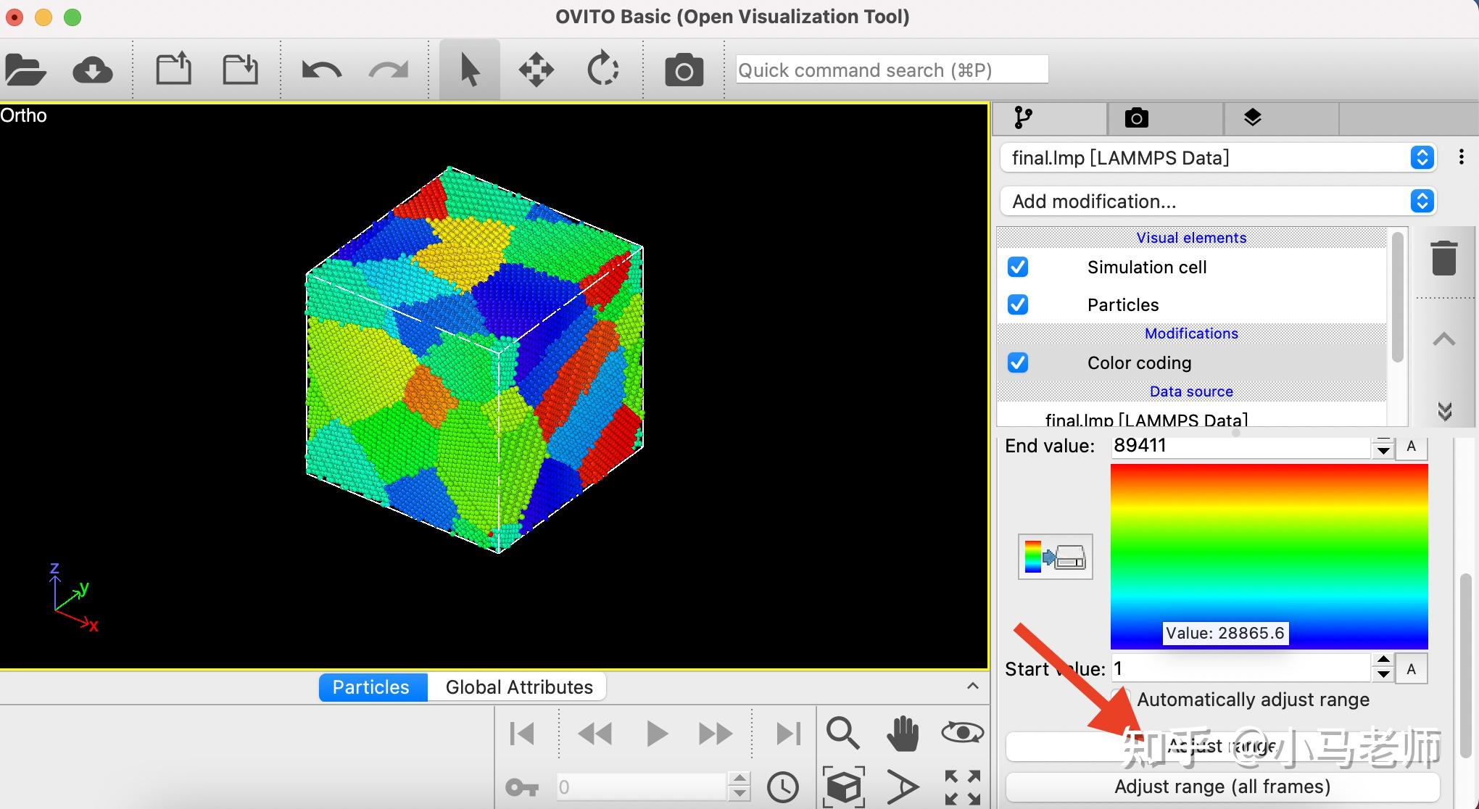Click the Quick command search field
The height and width of the screenshot is (809, 1479).
(892, 70)
